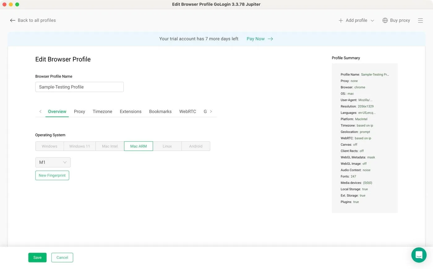Click the trial account days left message
This screenshot has width=433, height=269.
coord(199,39)
